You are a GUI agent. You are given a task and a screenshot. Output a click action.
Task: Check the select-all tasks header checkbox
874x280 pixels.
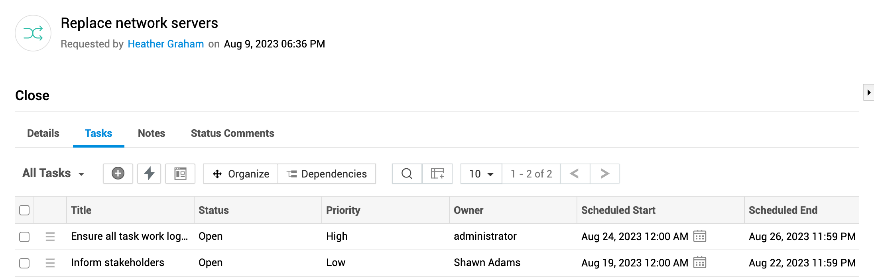tap(24, 210)
